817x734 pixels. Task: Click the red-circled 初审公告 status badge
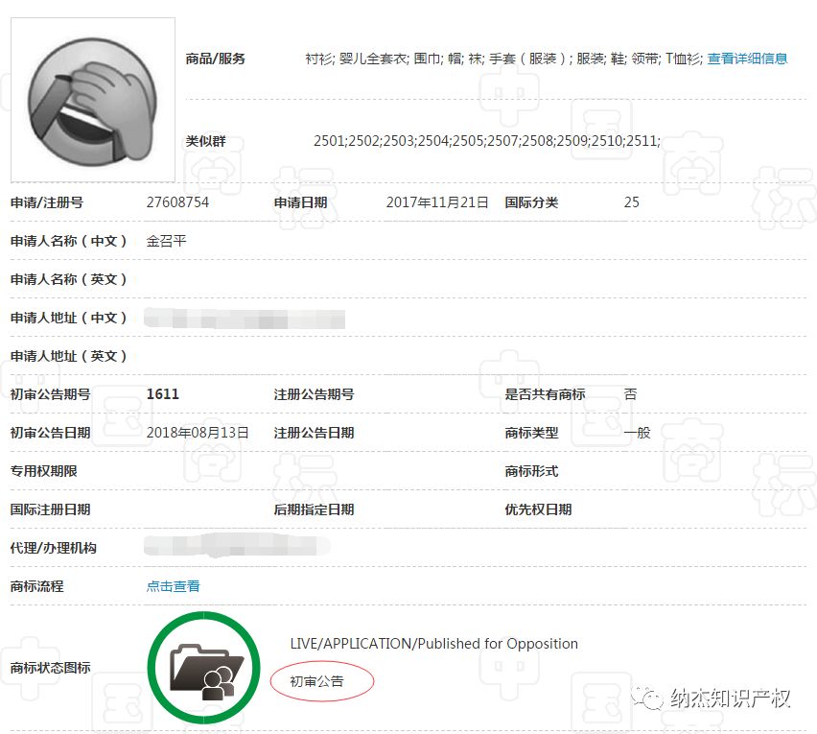(x=321, y=681)
